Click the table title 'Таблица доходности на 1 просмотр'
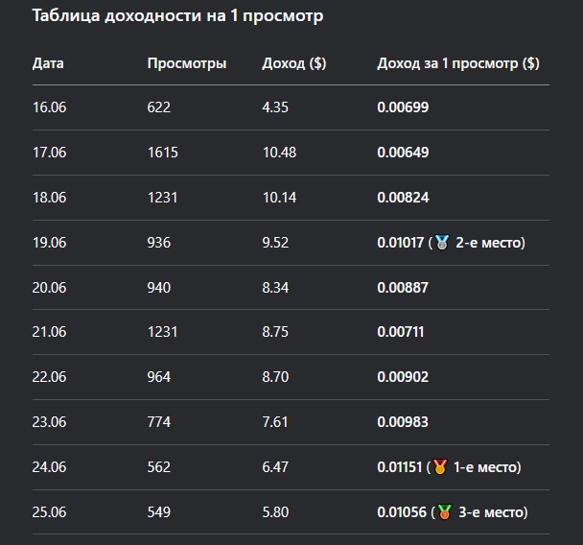583x545 pixels. click(x=177, y=15)
